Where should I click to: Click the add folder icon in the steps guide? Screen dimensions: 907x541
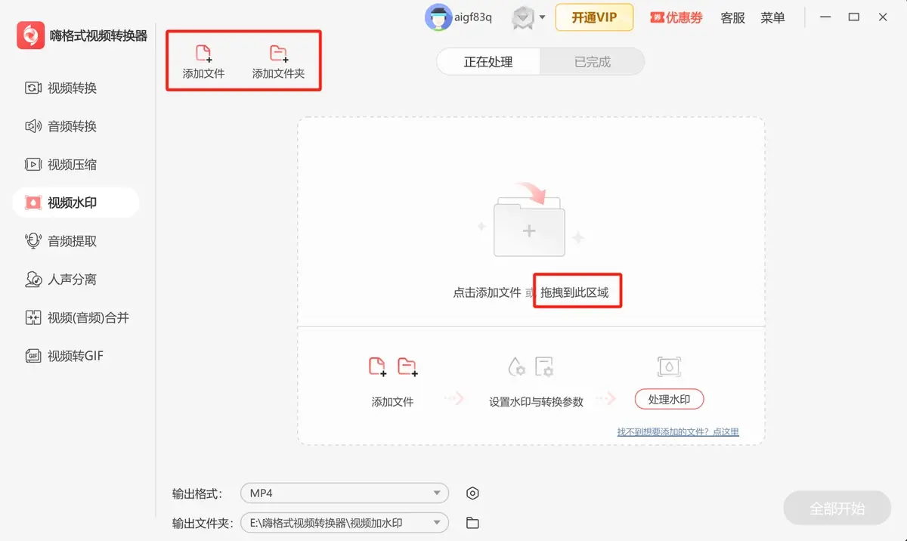[407, 367]
